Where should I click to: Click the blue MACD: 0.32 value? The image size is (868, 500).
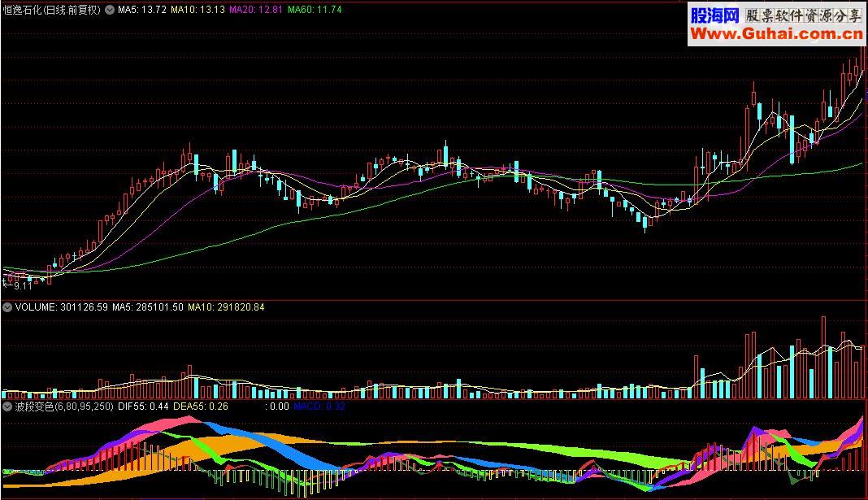tap(319, 407)
